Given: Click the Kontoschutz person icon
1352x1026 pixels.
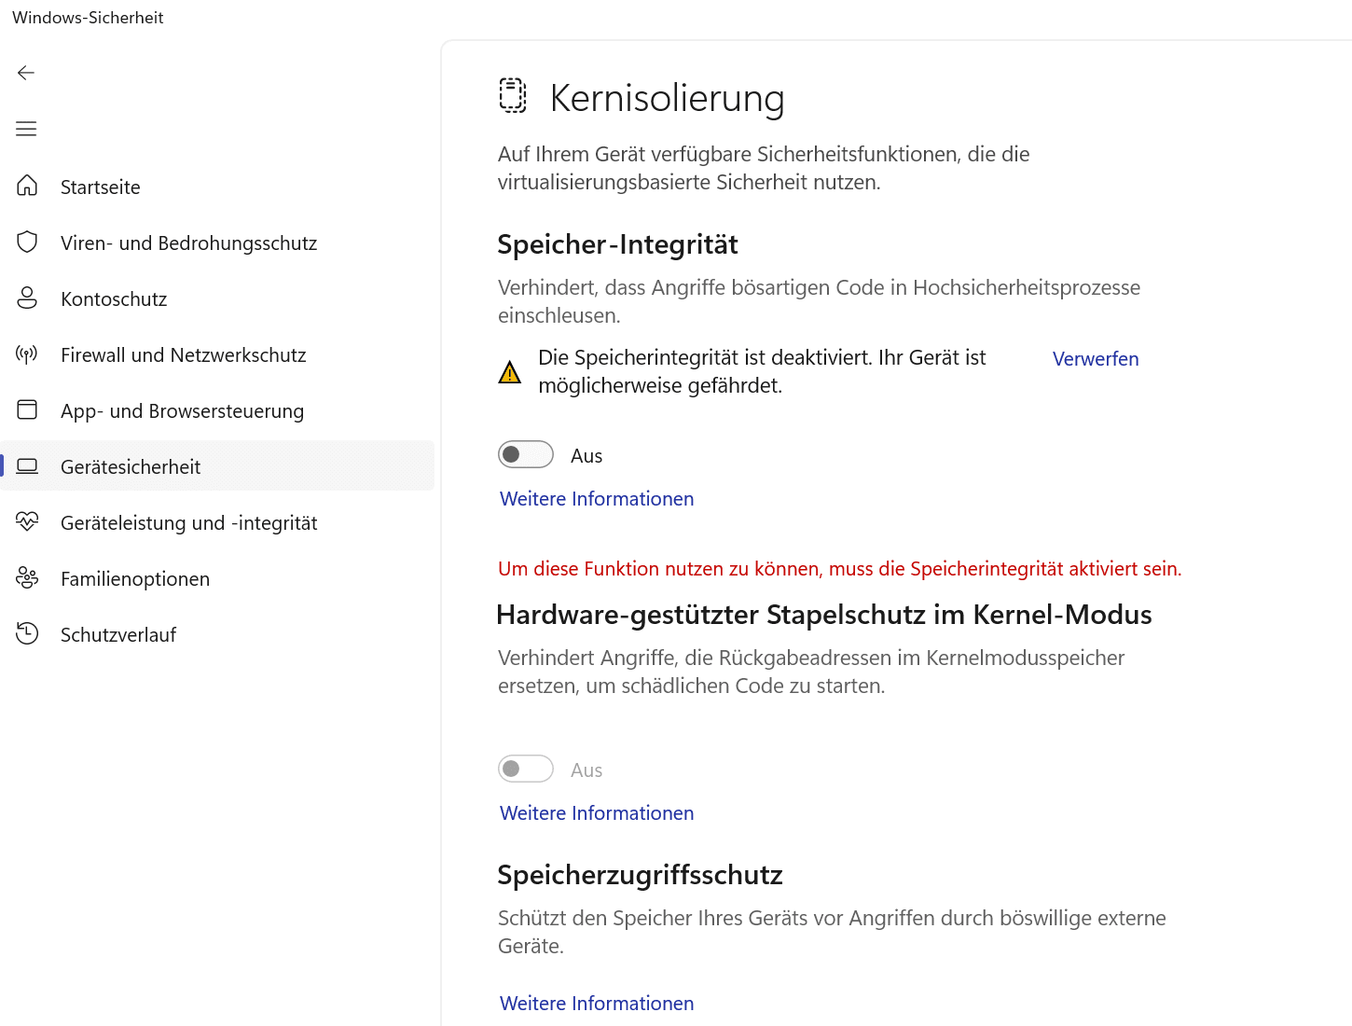Looking at the screenshot, I should point(27,298).
